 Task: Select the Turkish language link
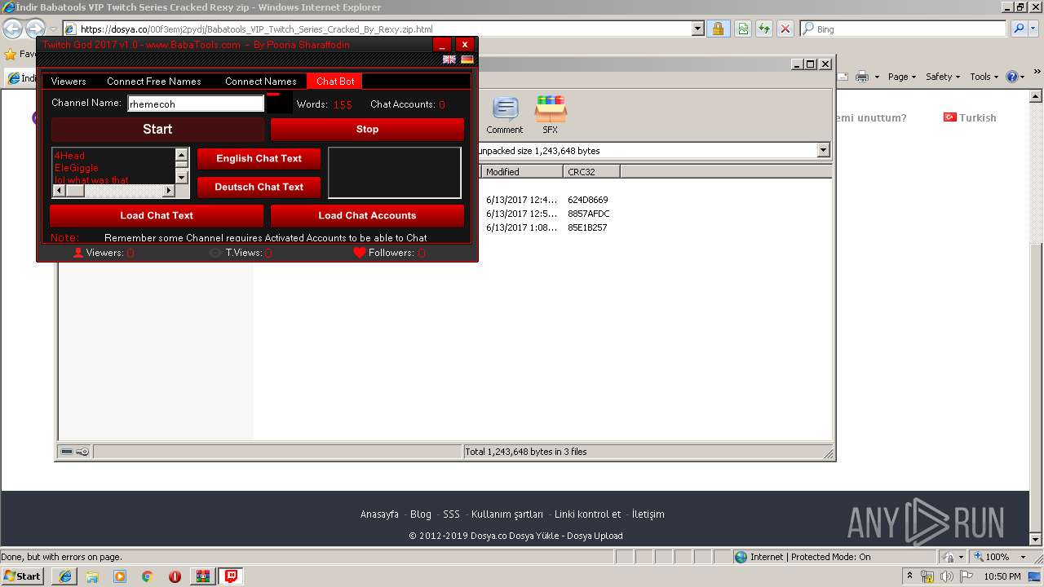pos(970,117)
